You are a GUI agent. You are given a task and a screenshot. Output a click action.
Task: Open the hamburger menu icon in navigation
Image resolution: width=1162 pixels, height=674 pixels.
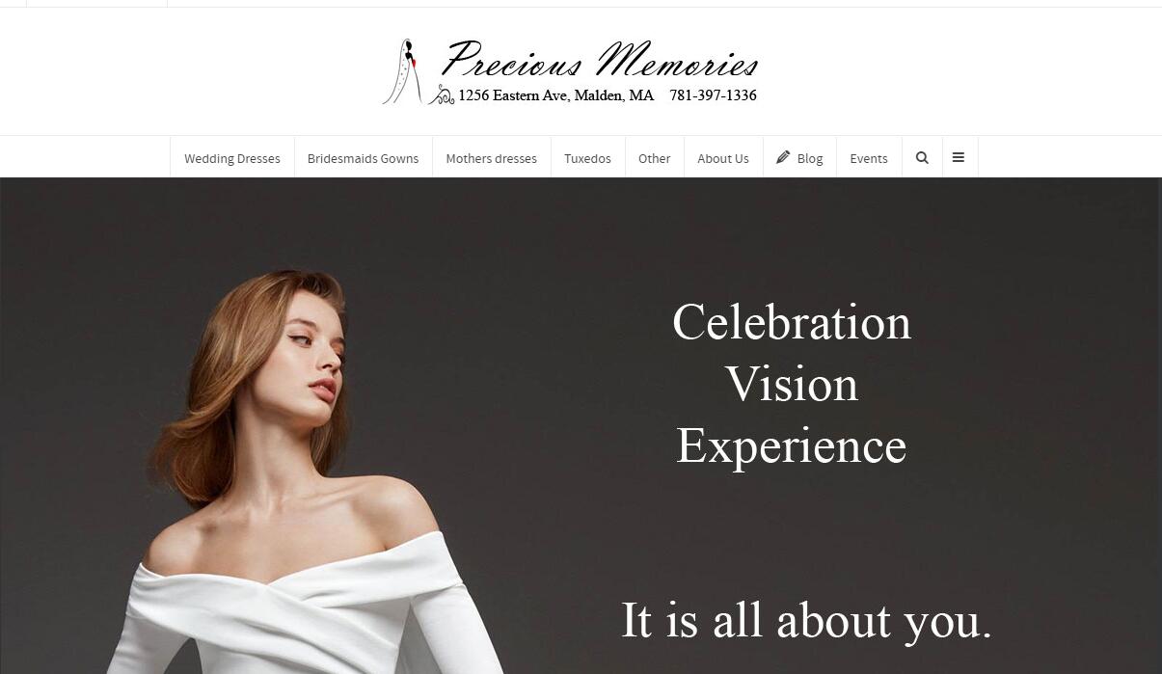959,158
